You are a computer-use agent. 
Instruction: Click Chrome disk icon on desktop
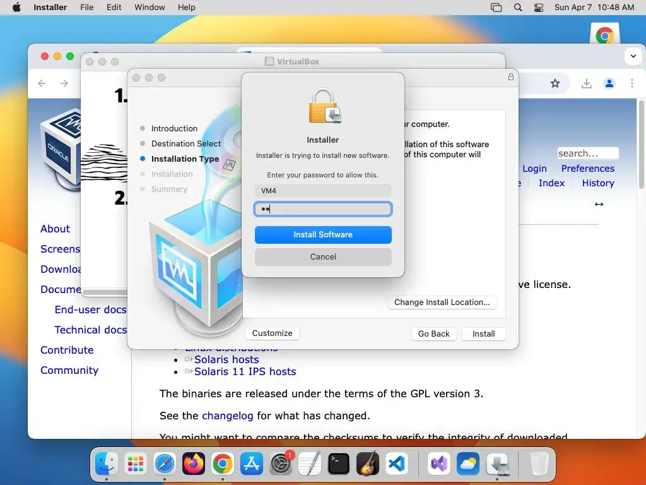click(604, 34)
